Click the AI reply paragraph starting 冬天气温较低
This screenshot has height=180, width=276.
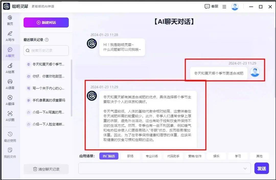[147, 126]
